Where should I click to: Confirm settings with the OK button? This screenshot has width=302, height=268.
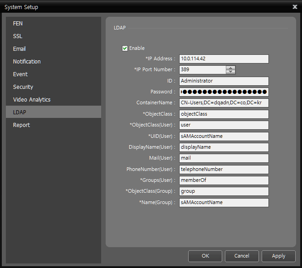click(205, 256)
